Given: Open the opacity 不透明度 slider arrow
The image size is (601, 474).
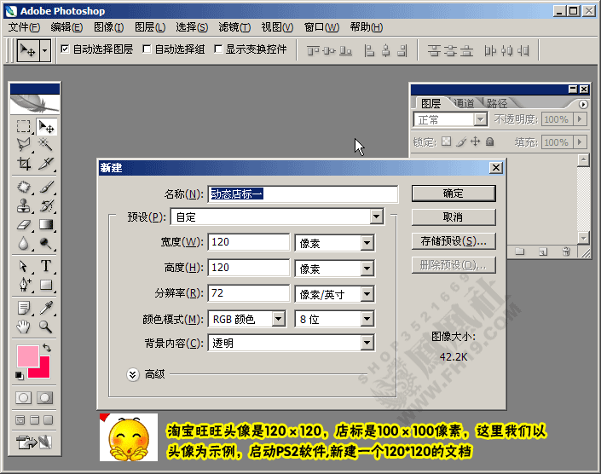Looking at the screenshot, I should [x=580, y=119].
